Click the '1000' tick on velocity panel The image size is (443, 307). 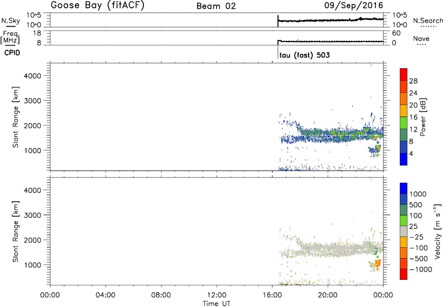click(x=33, y=265)
